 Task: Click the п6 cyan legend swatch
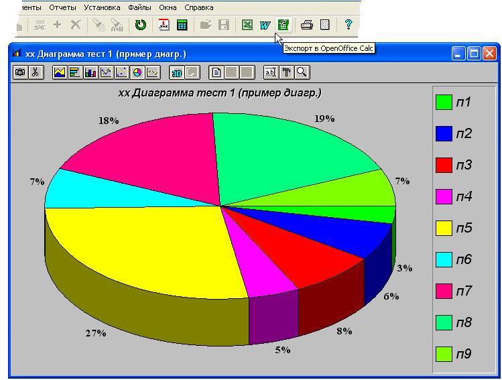tap(444, 259)
